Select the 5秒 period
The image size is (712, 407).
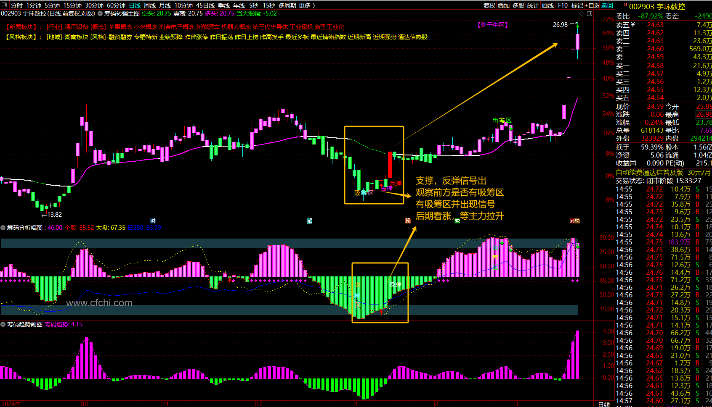click(254, 5)
